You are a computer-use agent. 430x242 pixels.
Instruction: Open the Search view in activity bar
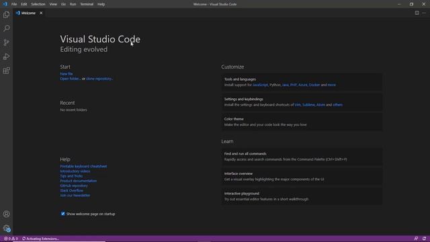click(x=6, y=28)
